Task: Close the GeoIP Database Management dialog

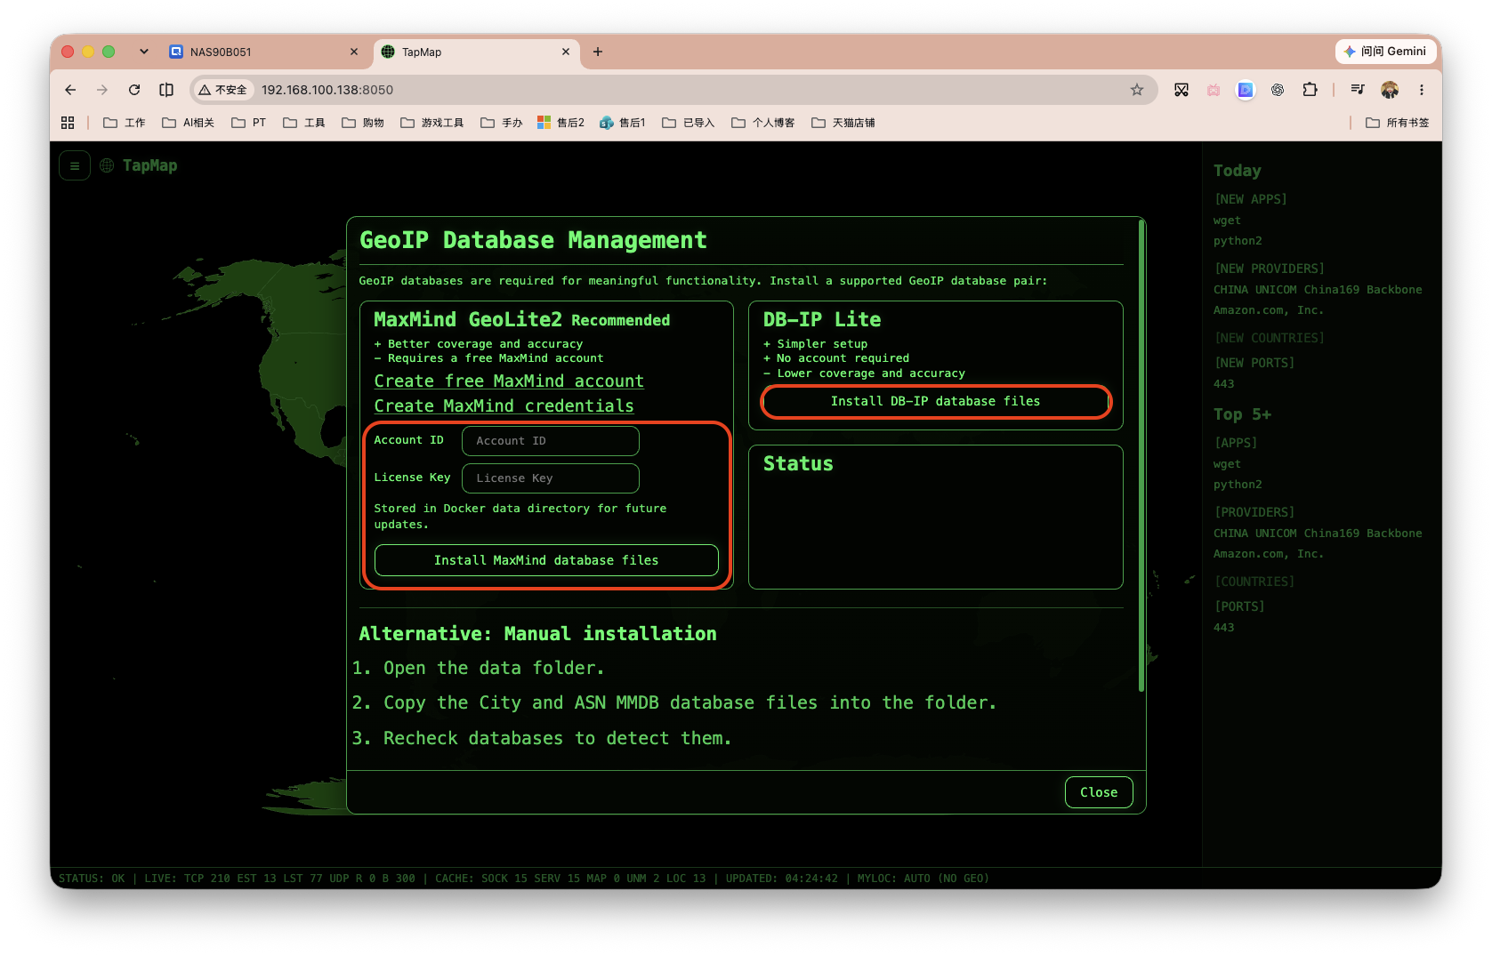Action: [x=1099, y=792]
